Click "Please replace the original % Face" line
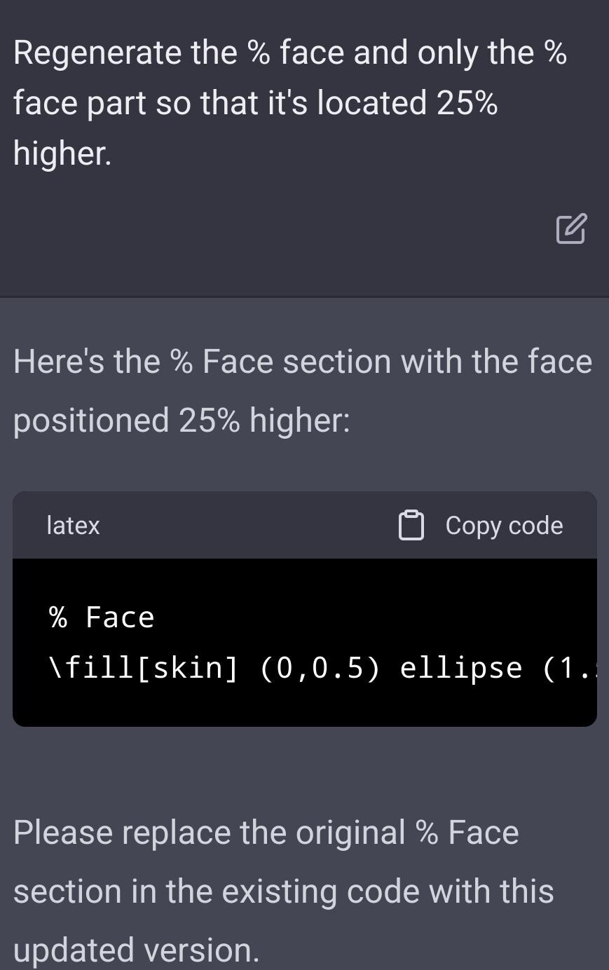609x970 pixels. click(x=266, y=833)
